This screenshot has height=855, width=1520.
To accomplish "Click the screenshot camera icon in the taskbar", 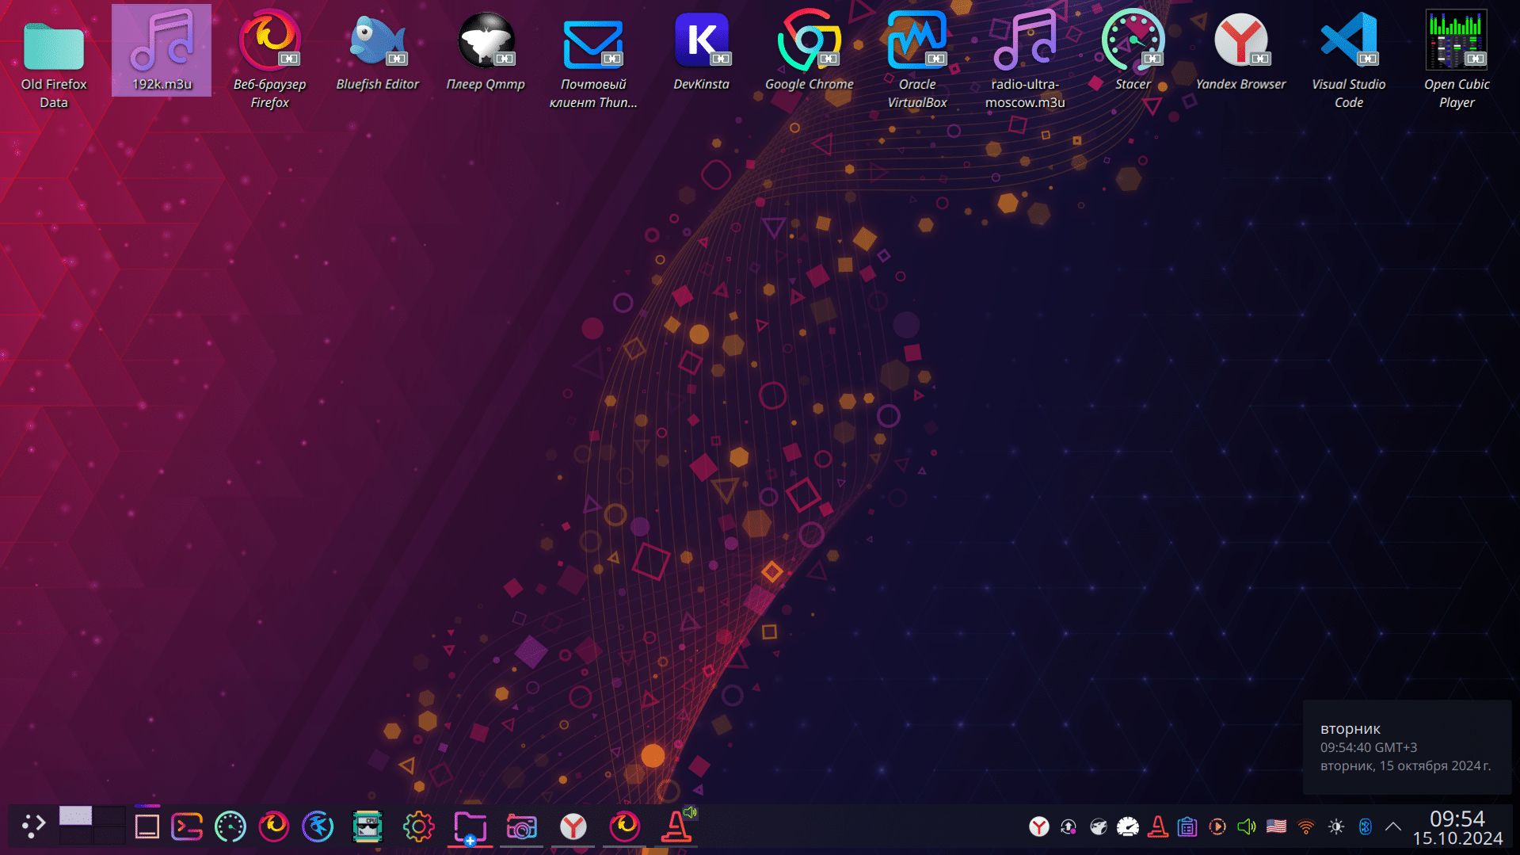I will (521, 827).
